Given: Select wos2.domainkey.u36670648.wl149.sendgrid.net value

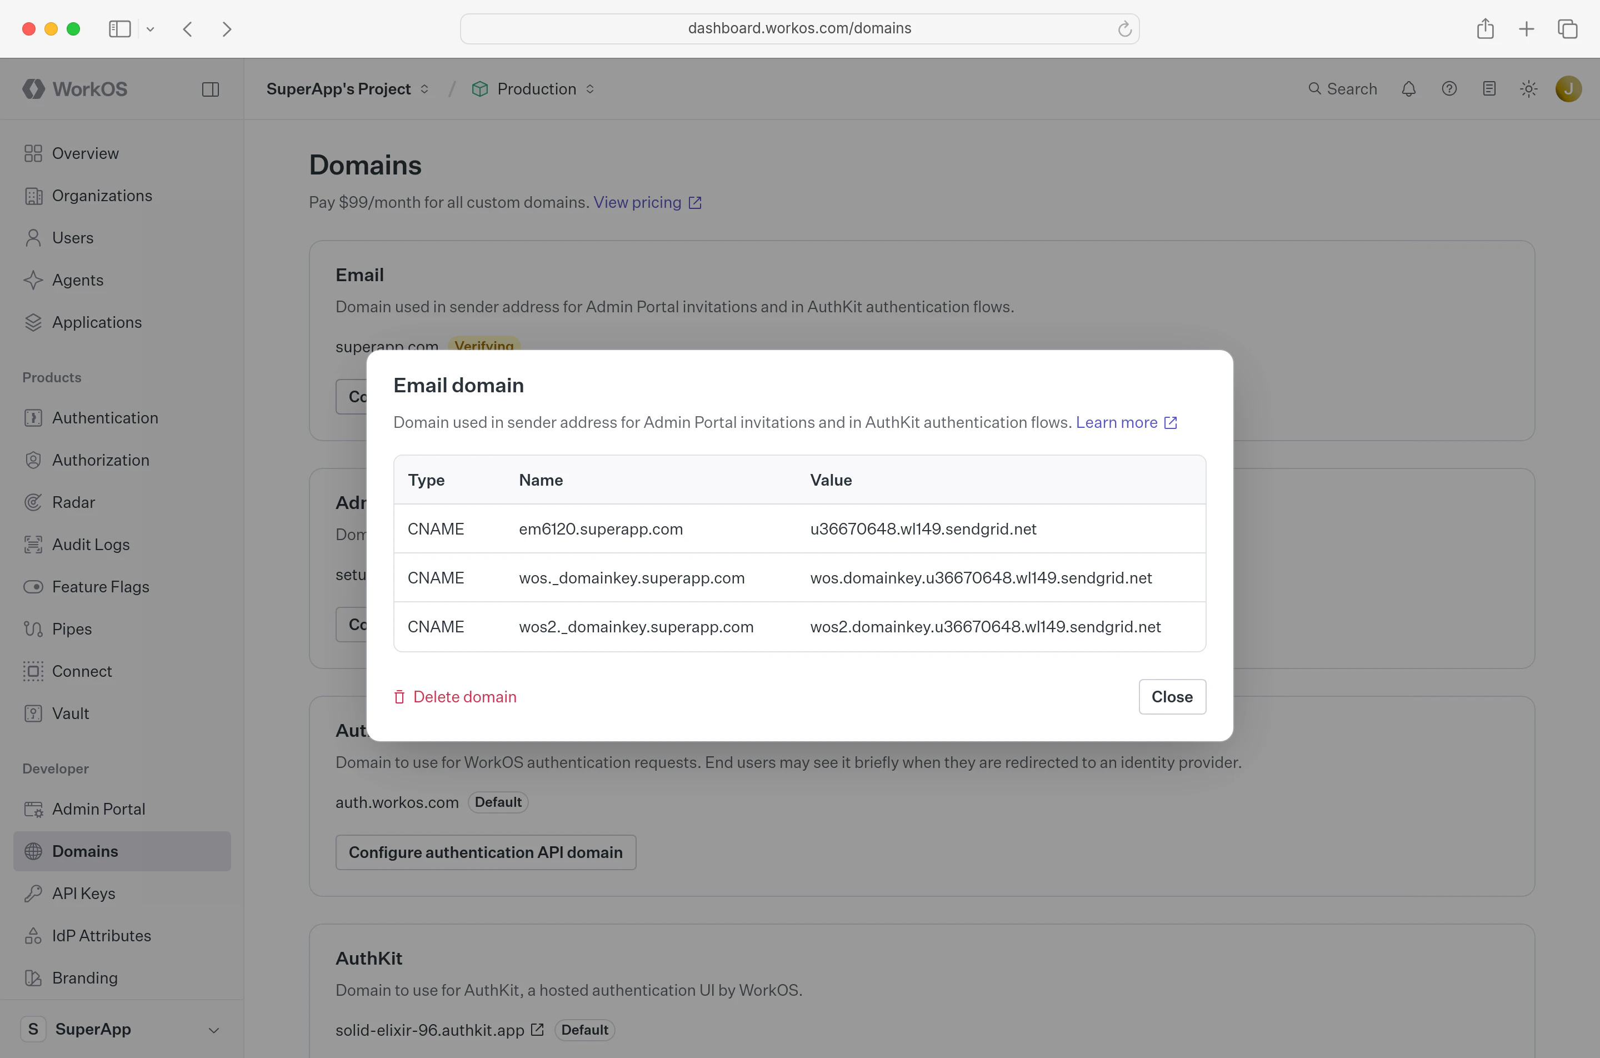Looking at the screenshot, I should pyautogui.click(x=986, y=627).
